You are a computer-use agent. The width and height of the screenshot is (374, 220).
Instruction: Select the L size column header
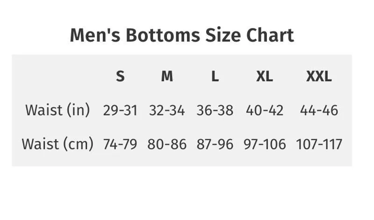pos(215,76)
